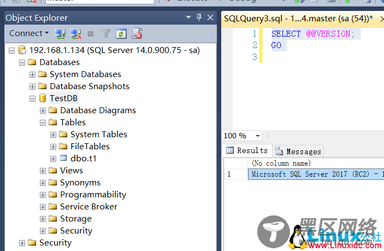The height and width of the screenshot is (251, 384).
Task: Click the server icon next to 192.168.1.134
Action: pyautogui.click(x=22, y=50)
